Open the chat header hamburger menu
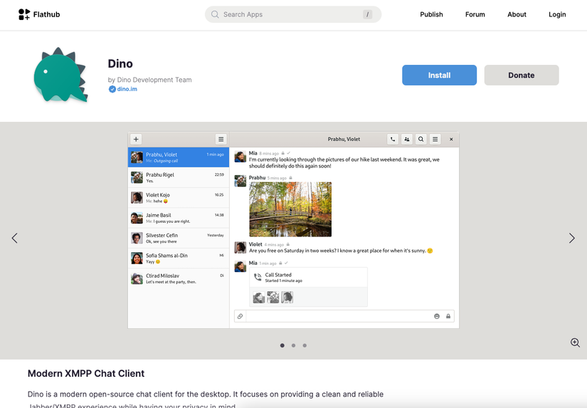Screen dimensions: 587x408 (x=435, y=139)
